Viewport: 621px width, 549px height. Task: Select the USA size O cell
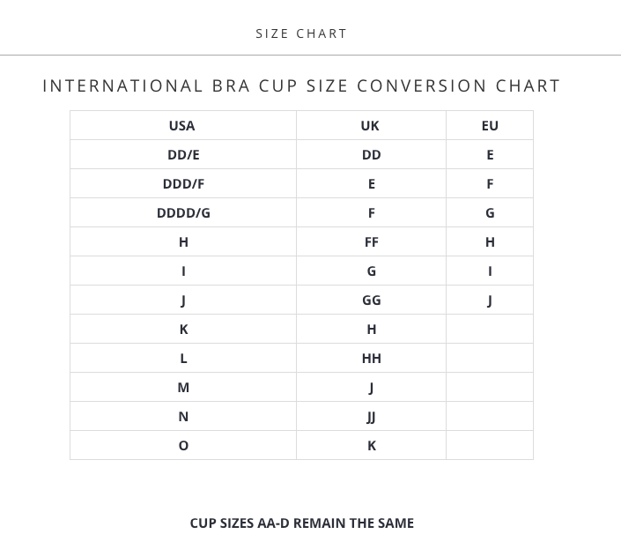pyautogui.click(x=183, y=445)
